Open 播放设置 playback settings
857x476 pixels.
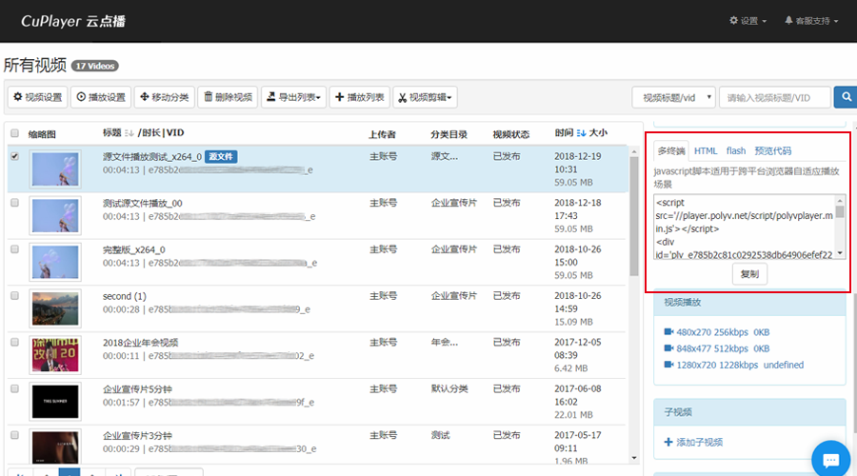(x=100, y=97)
